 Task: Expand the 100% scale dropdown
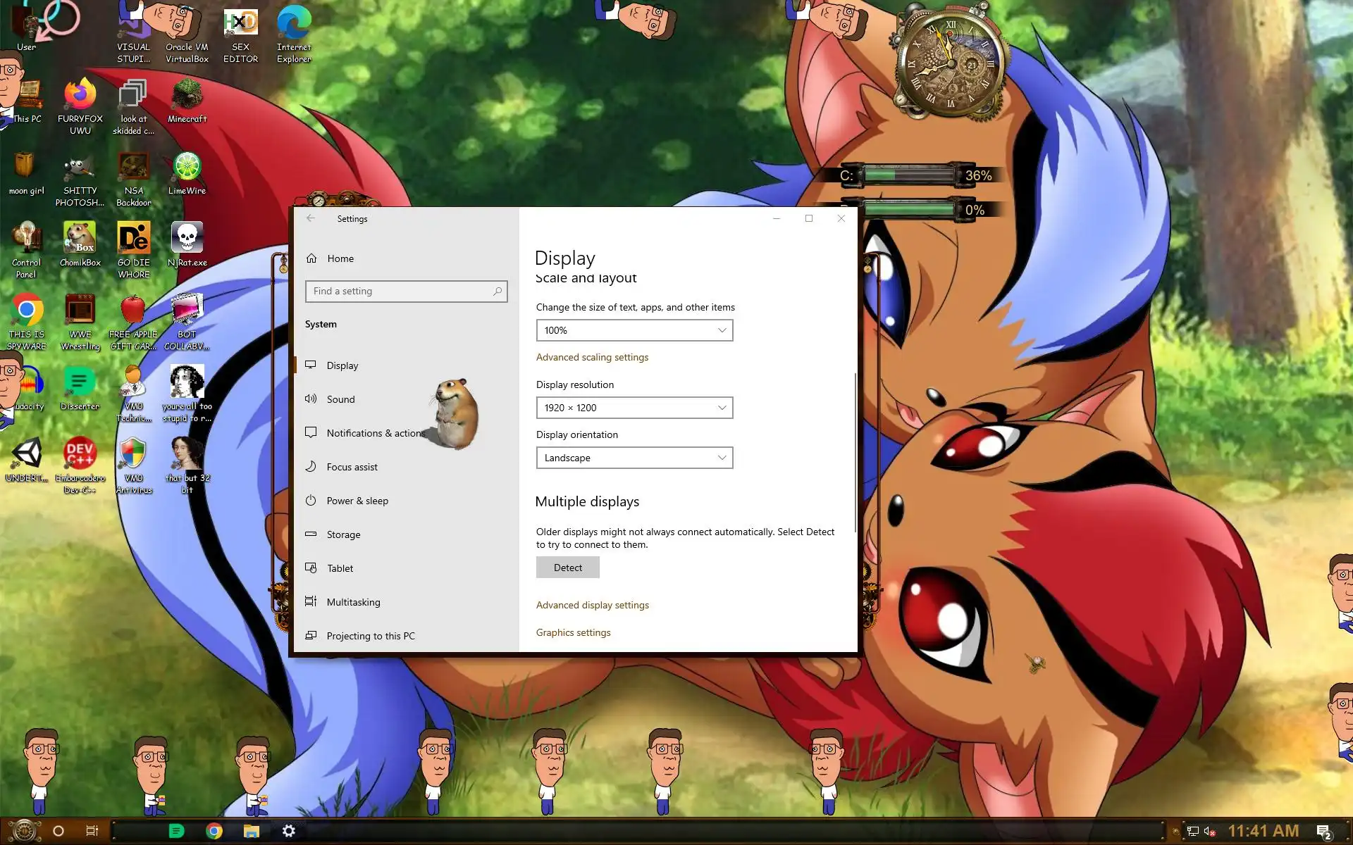634,330
